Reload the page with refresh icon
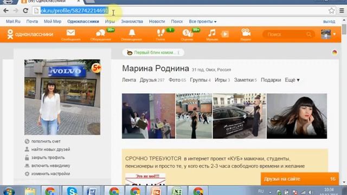 pos(25,10)
